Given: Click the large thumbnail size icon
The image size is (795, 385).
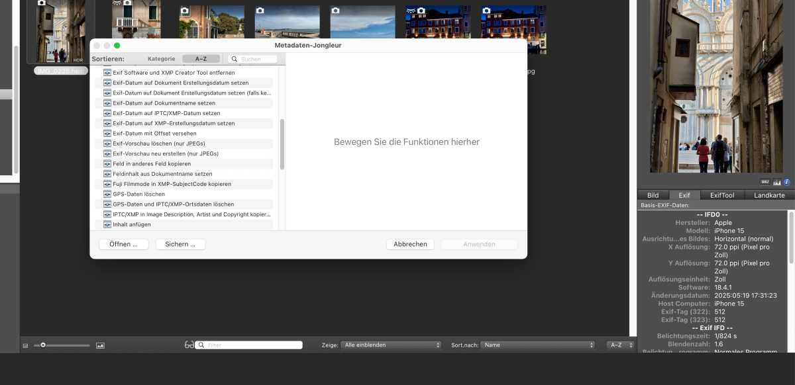Looking at the screenshot, I should [101, 345].
